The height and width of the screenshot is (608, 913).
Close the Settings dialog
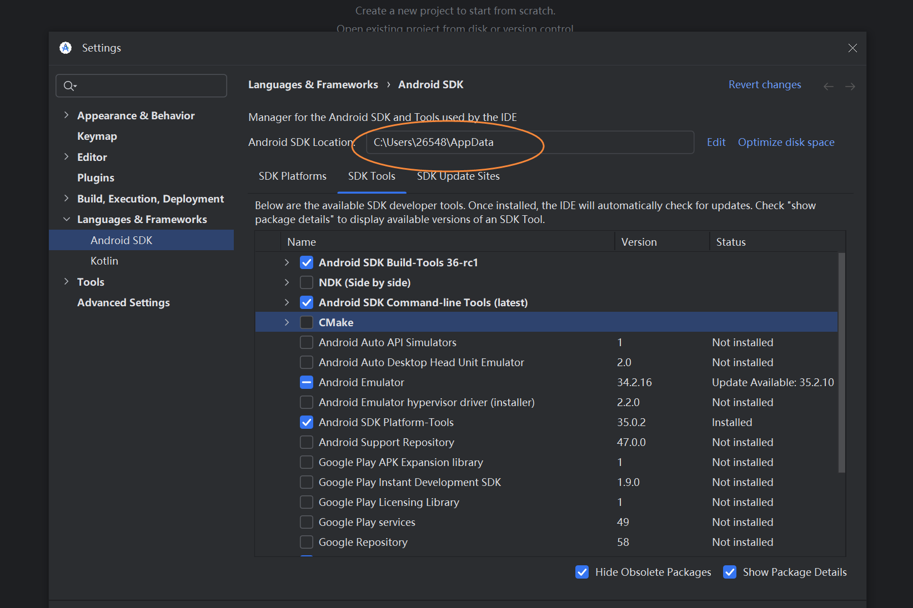(852, 48)
